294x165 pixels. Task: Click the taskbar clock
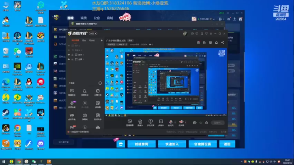(x=287, y=162)
